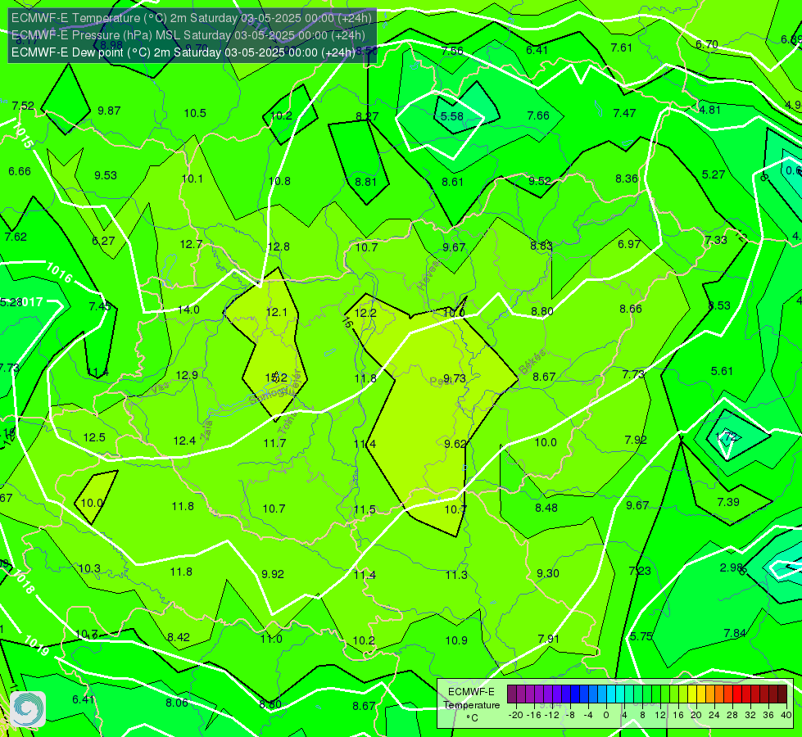Select the ECMWF-E Temperature 2m title line
The height and width of the screenshot is (737, 802).
pyautogui.click(x=192, y=18)
